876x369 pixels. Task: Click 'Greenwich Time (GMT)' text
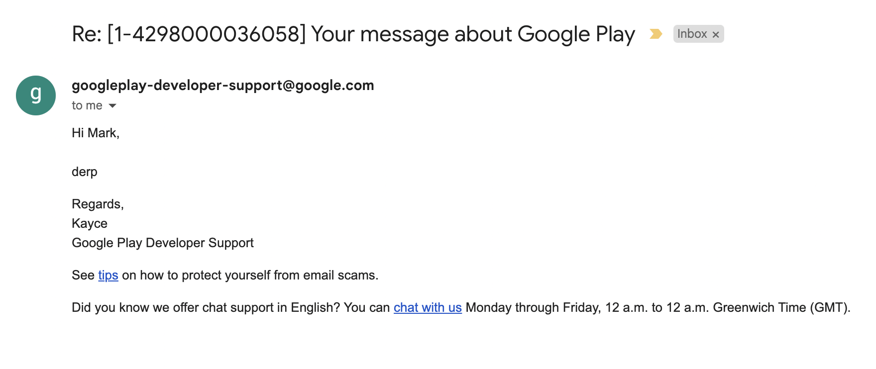pos(780,307)
